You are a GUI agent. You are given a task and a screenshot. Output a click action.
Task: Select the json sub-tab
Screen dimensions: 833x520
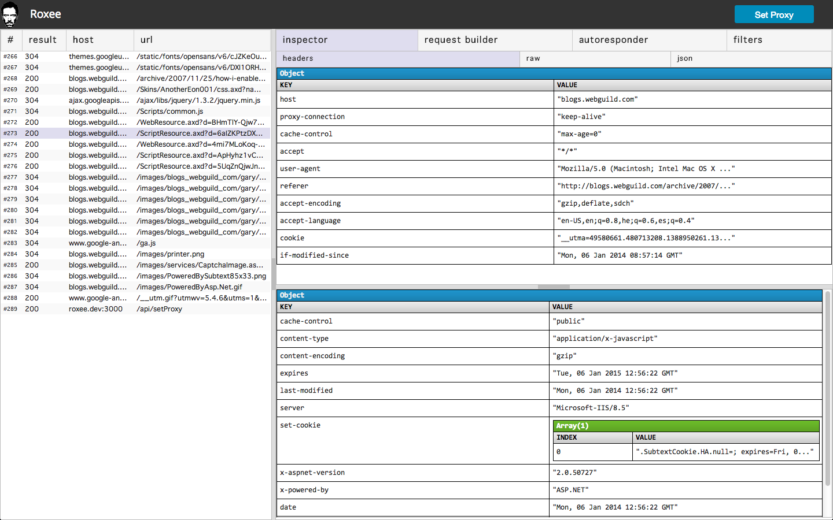click(751, 58)
